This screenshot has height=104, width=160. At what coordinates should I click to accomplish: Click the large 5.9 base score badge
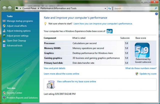pyautogui.click(x=142, y=50)
